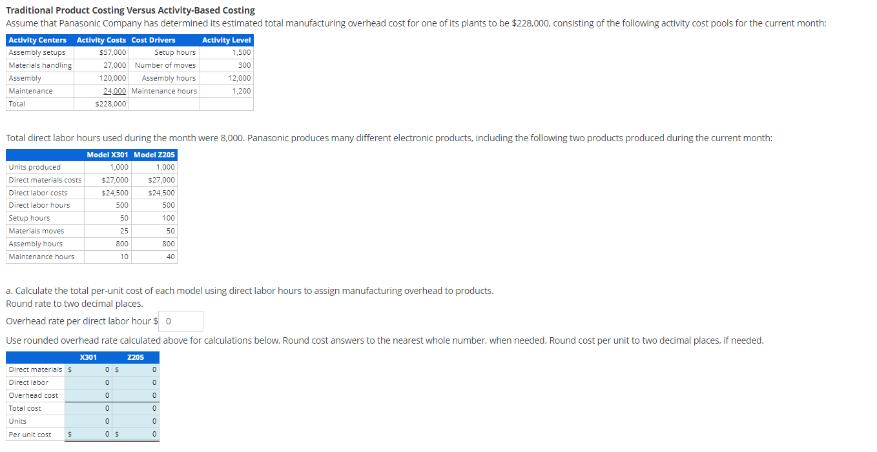
Task: Click the 'Maintenance hours' cost driver cell
Action: pyautogui.click(x=164, y=91)
